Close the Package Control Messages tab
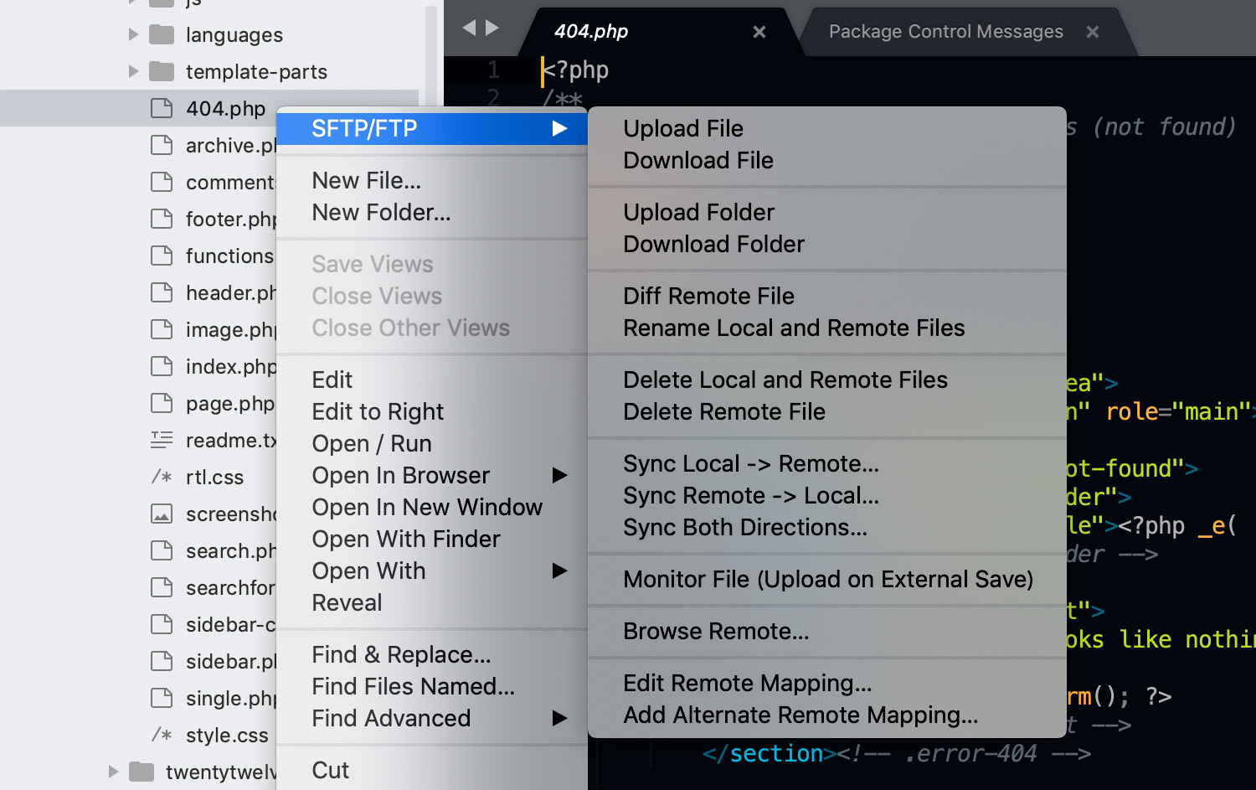This screenshot has height=790, width=1256. tap(1093, 32)
